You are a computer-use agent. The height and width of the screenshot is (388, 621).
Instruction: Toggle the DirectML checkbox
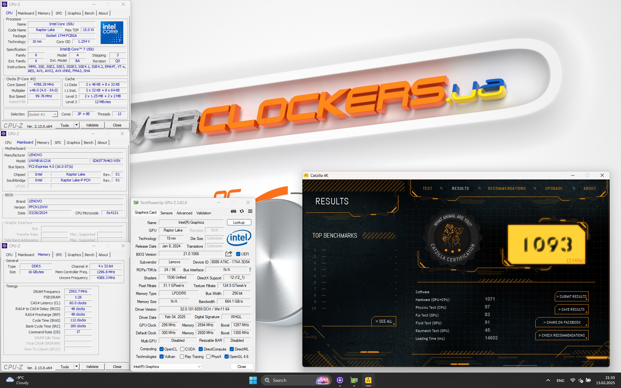coord(232,349)
